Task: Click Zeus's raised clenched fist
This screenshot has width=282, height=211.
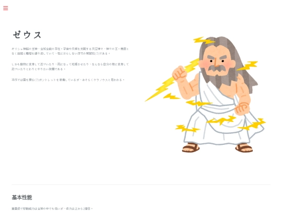Action: [180, 74]
